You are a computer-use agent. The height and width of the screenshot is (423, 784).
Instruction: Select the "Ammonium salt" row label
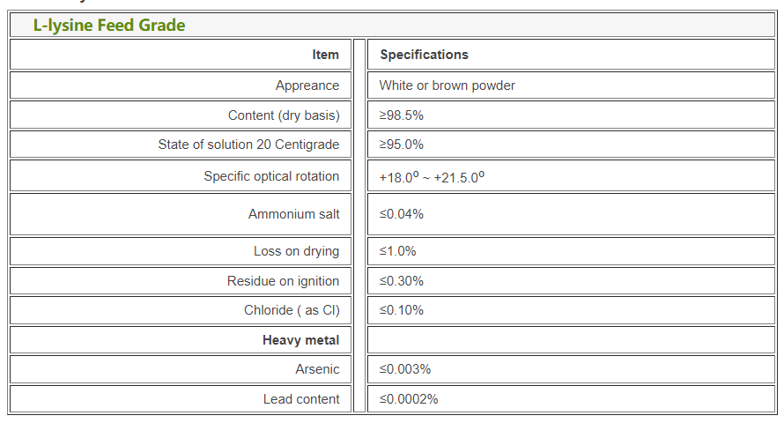coord(293,214)
